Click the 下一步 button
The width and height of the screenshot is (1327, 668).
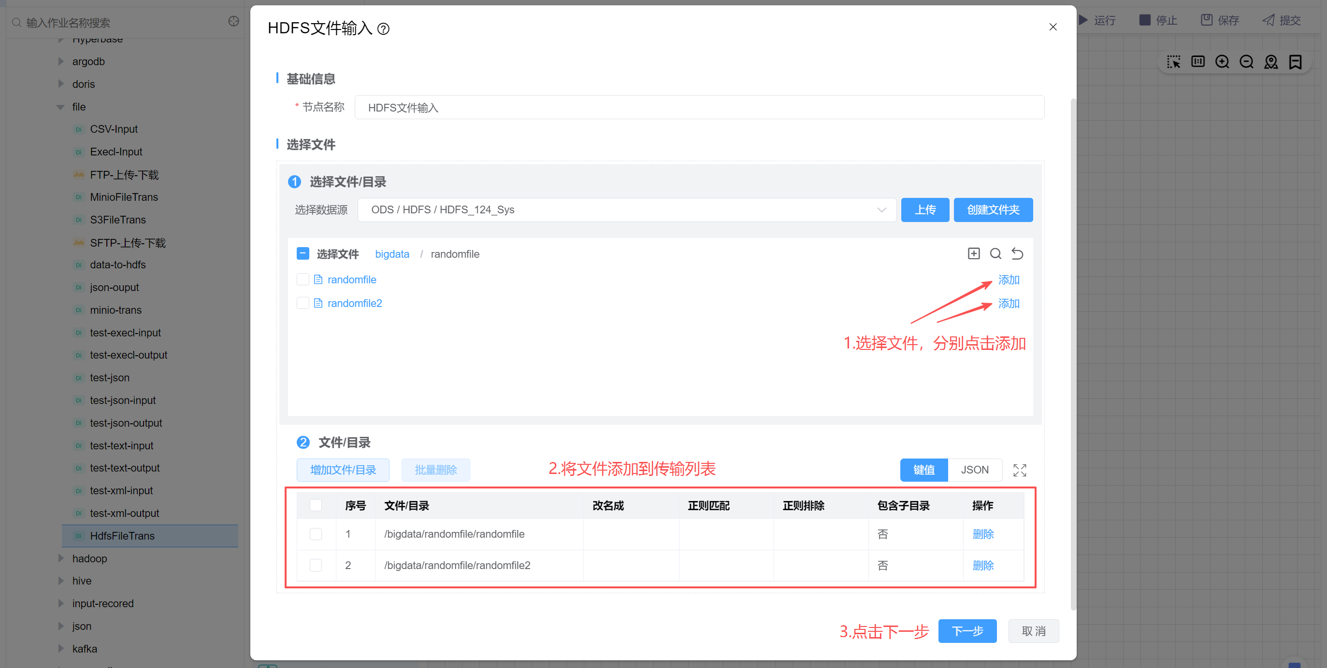[x=967, y=631]
